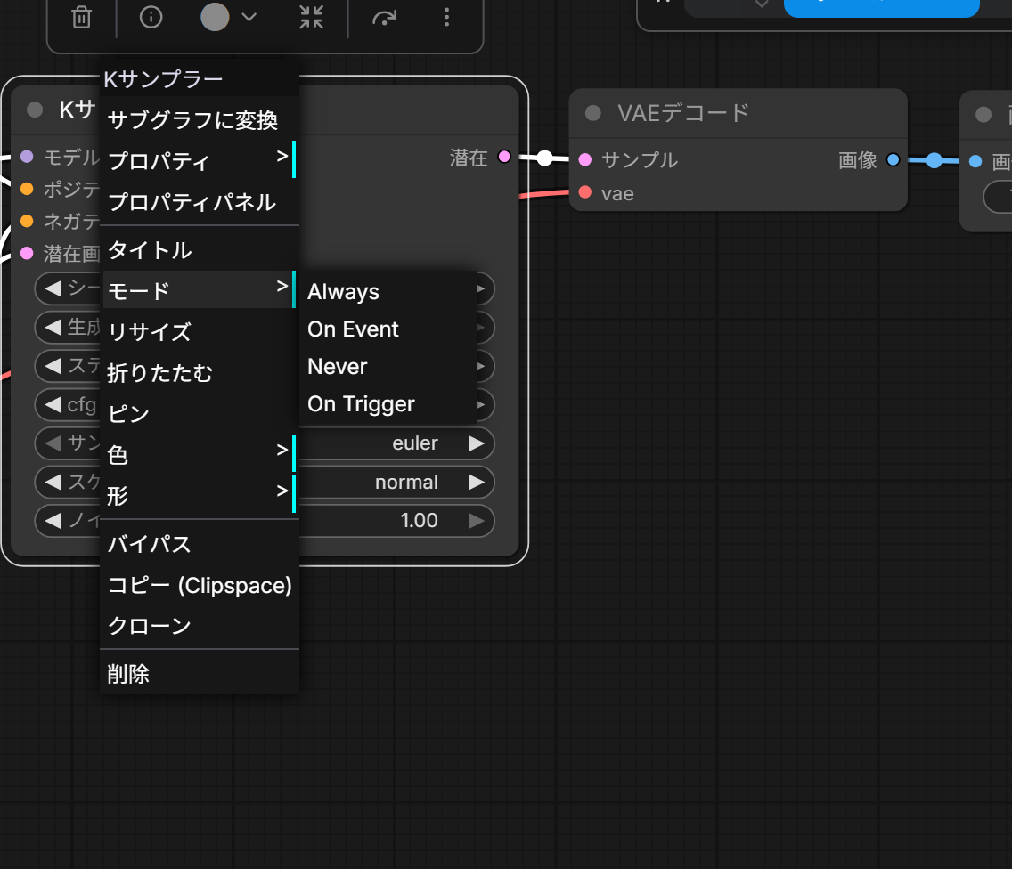Click the VAEデコード node collapse dot
This screenshot has height=869, width=1012.
pos(593,114)
